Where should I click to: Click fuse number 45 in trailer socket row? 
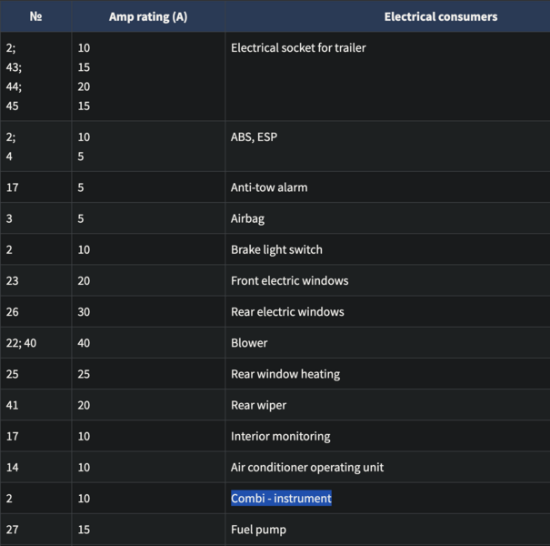click(x=13, y=106)
